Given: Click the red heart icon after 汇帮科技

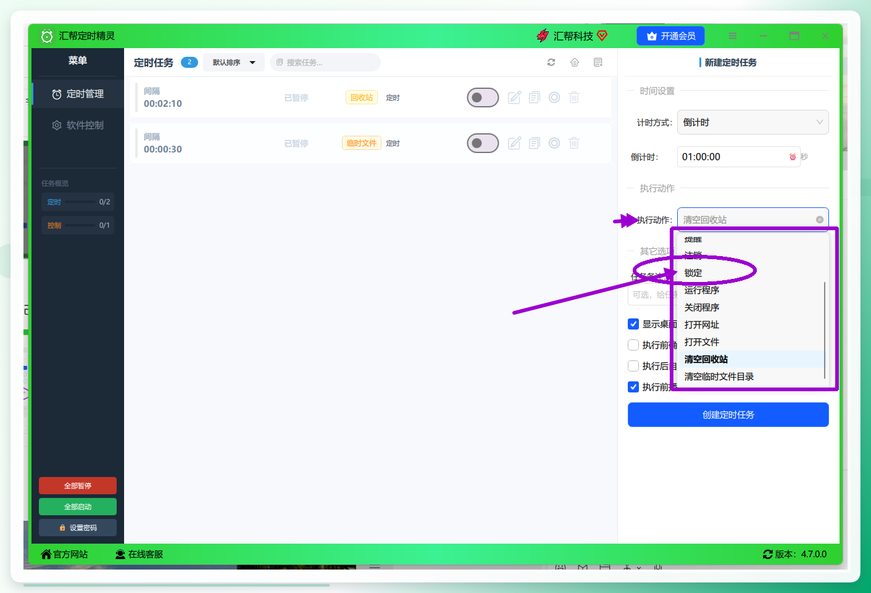Looking at the screenshot, I should (602, 36).
